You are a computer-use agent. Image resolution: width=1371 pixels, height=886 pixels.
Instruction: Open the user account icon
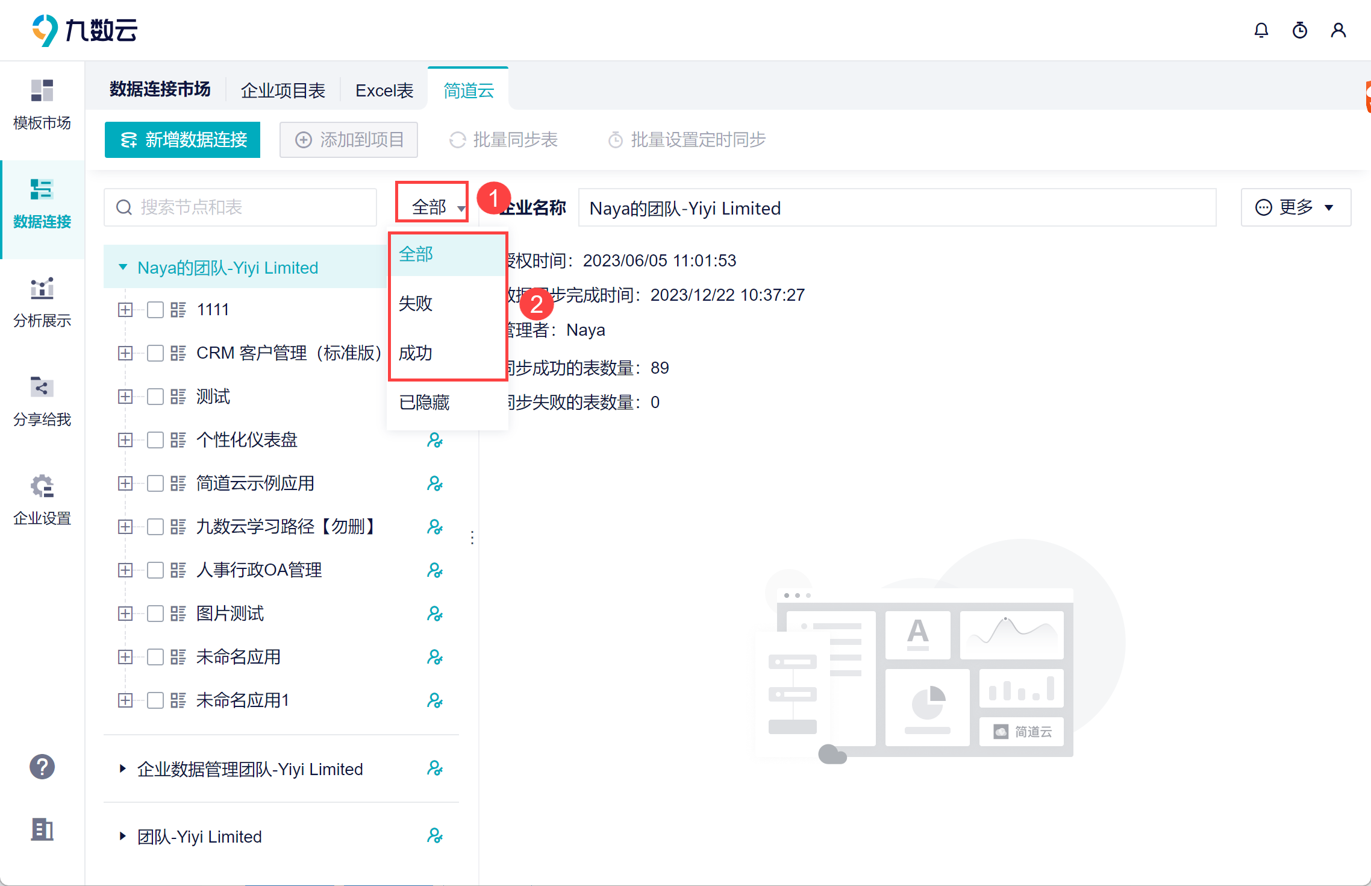pyautogui.click(x=1338, y=30)
